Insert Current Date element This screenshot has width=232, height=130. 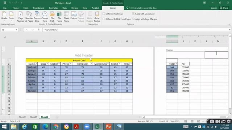tap(37, 17)
